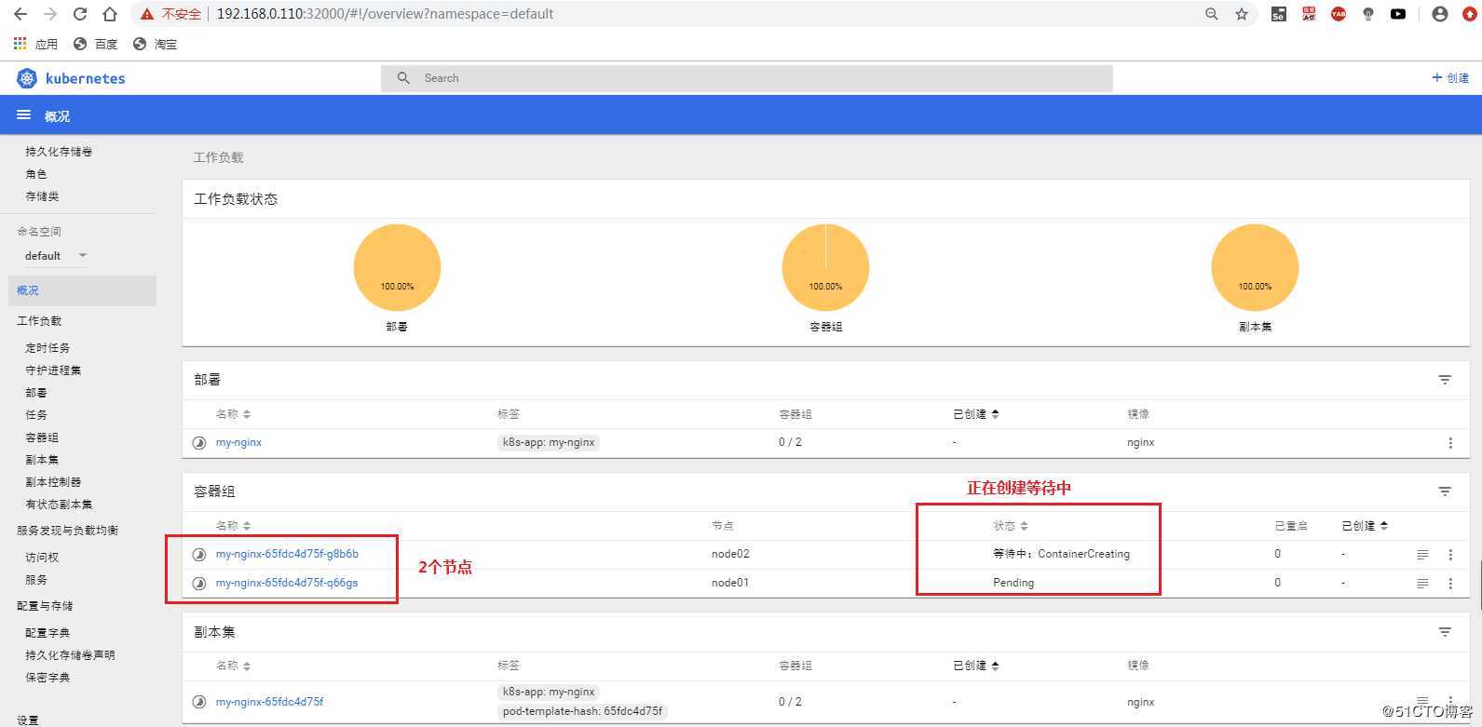This screenshot has width=1482, height=727.
Task: Open pod link my-nginx-65fdc4d75f-q66gs
Action: pos(287,583)
